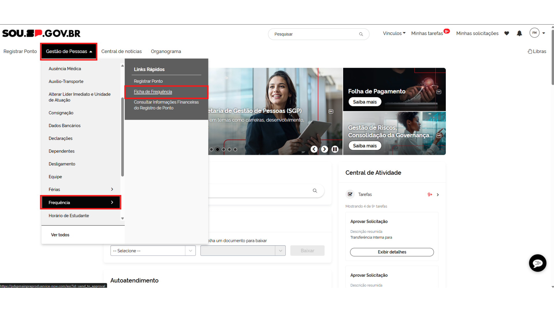Go to previous carousel slide

click(x=314, y=149)
